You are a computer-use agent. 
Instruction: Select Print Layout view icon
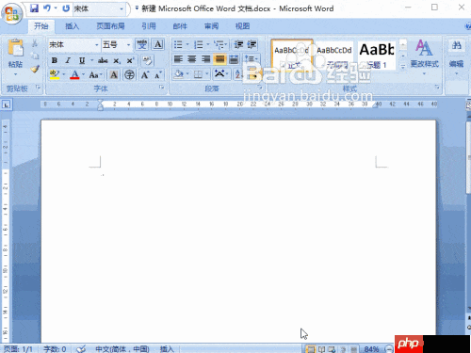(x=310, y=349)
